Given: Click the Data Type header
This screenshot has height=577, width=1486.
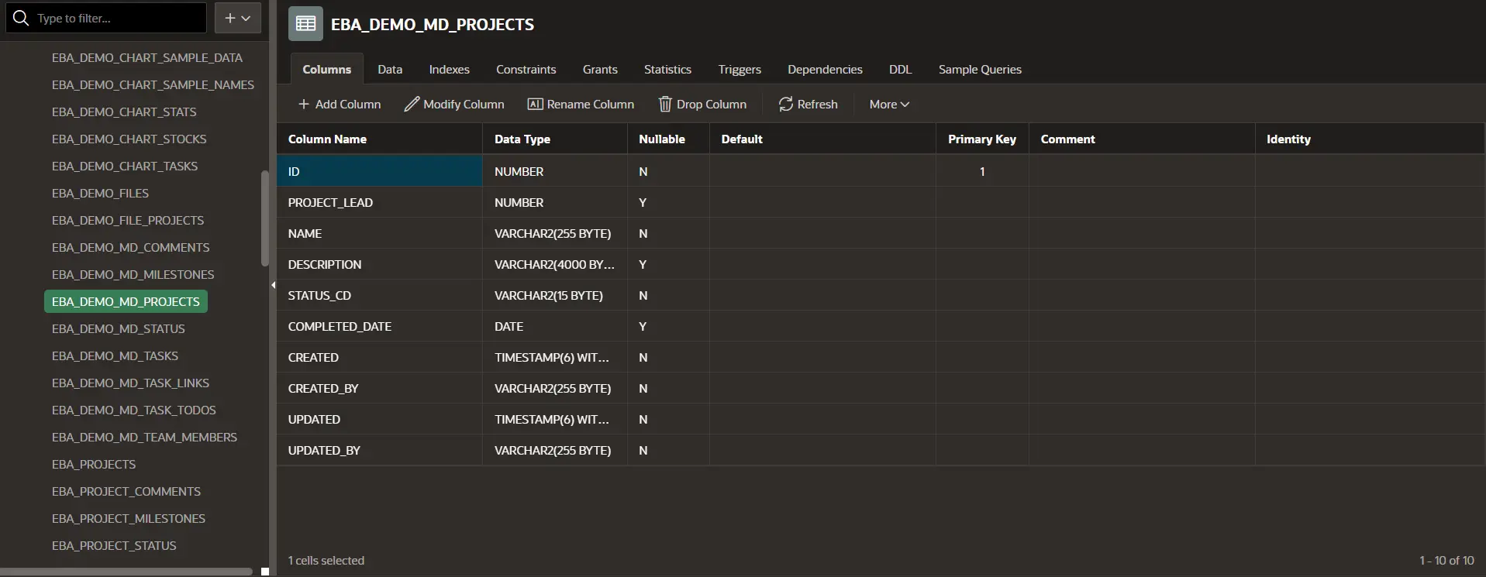Looking at the screenshot, I should (x=555, y=139).
